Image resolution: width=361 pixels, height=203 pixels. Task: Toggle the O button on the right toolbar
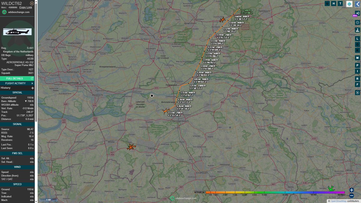pos(357,45)
